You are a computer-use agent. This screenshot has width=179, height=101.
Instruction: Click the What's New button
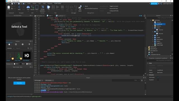(154, 4)
